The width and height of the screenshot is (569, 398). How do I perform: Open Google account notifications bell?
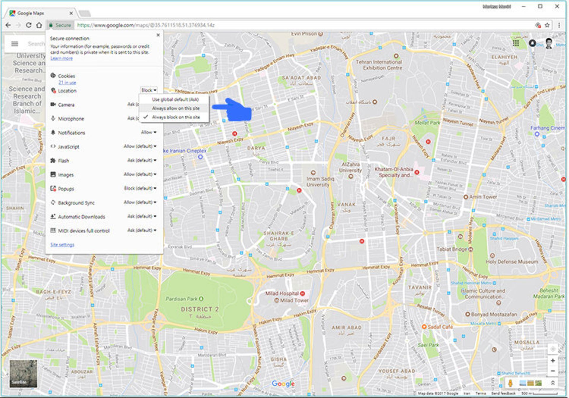click(x=532, y=43)
